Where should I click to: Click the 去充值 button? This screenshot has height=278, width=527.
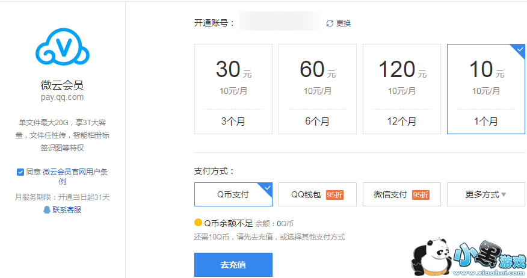[233, 265]
